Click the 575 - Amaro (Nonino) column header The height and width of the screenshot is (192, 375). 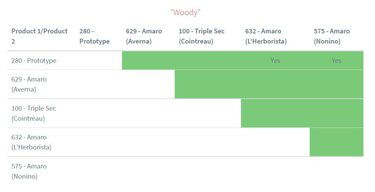[332, 36]
